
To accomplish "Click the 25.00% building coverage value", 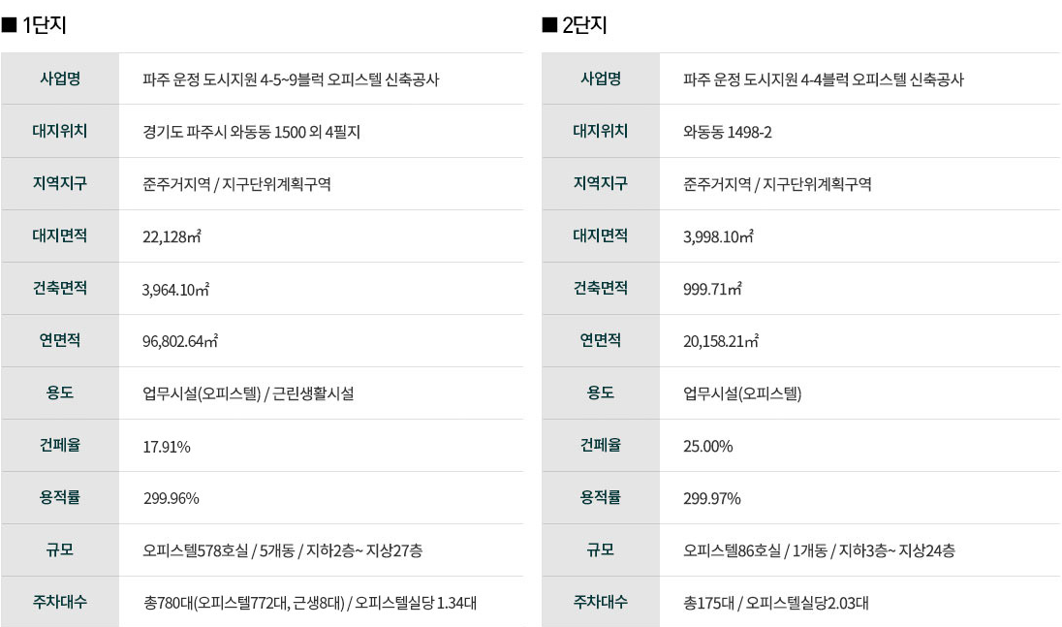I will click(707, 446).
